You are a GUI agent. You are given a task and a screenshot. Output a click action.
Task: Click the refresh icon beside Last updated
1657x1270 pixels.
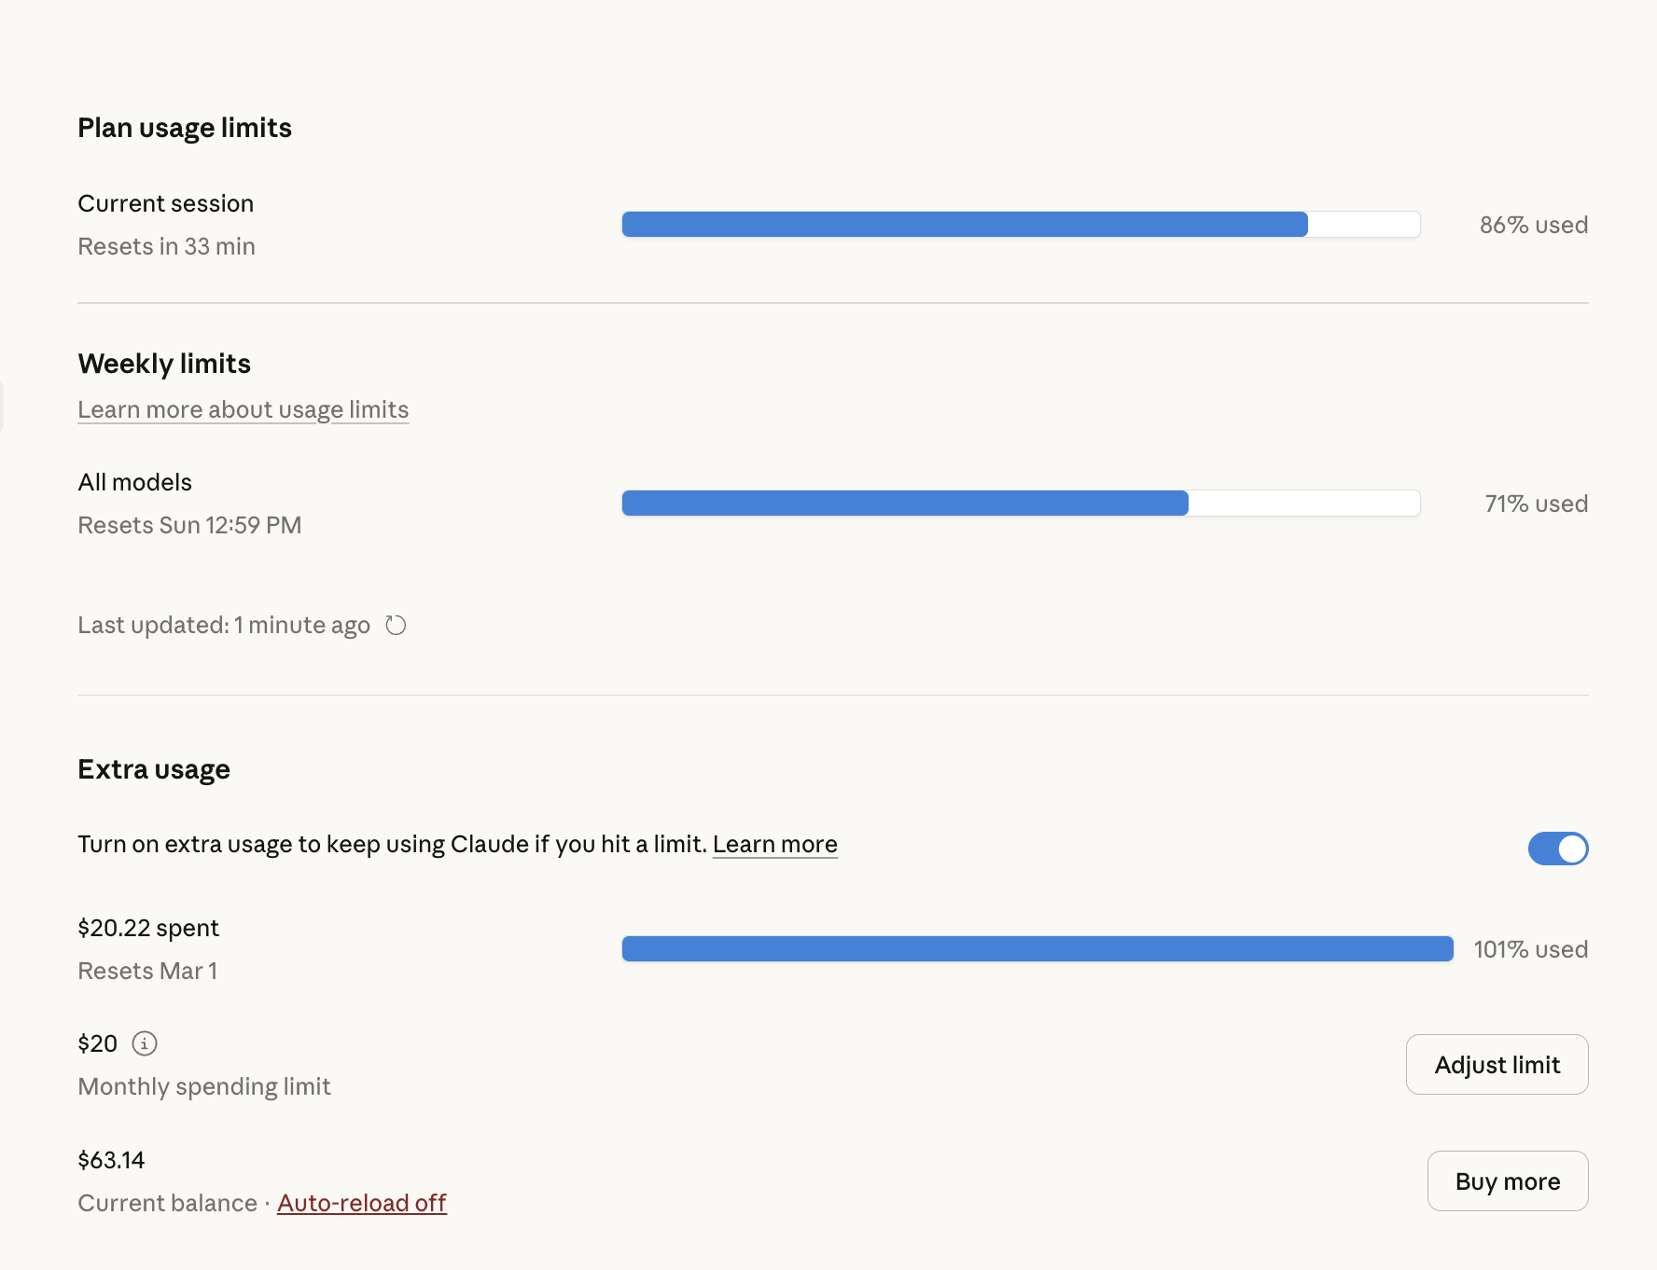(396, 626)
